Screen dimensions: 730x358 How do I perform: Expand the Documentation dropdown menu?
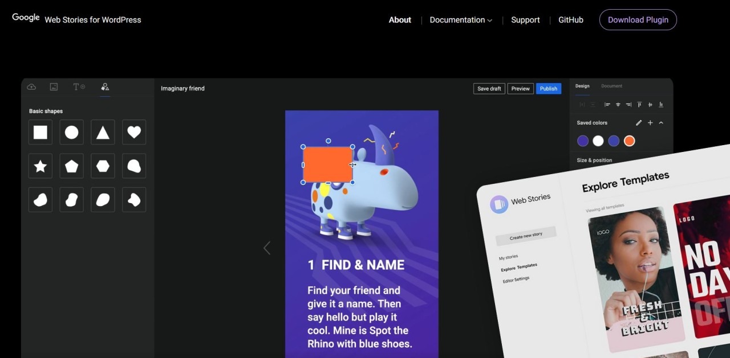pos(461,20)
